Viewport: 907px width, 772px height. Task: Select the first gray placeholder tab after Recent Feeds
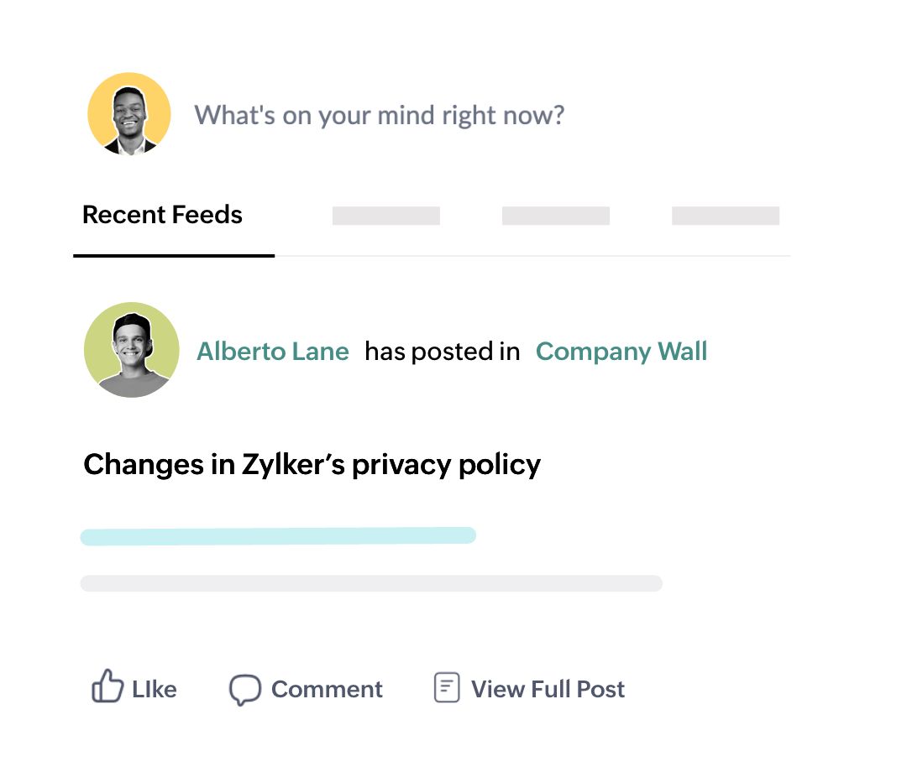coord(386,216)
